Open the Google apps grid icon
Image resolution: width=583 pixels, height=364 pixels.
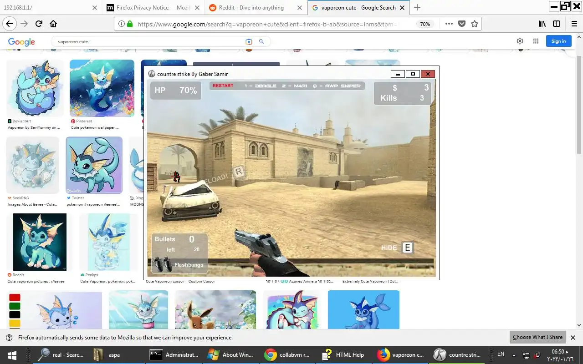tap(536, 41)
